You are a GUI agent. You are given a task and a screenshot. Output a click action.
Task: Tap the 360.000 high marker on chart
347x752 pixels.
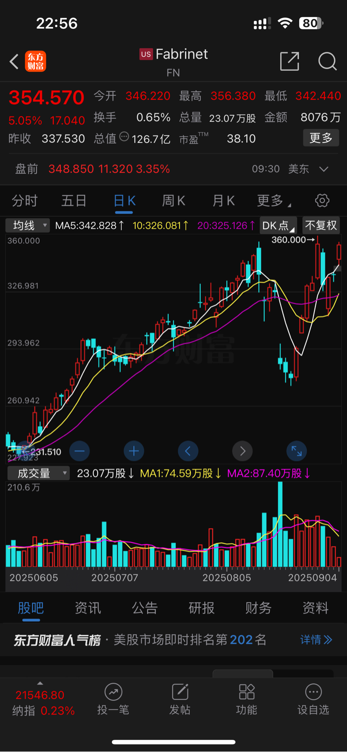tap(293, 240)
